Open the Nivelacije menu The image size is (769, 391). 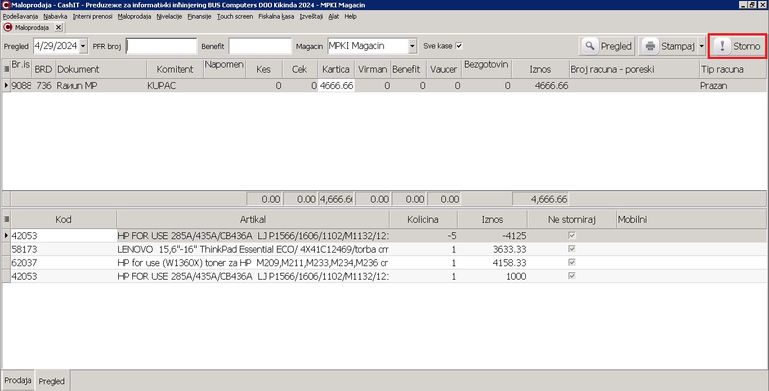(x=169, y=16)
